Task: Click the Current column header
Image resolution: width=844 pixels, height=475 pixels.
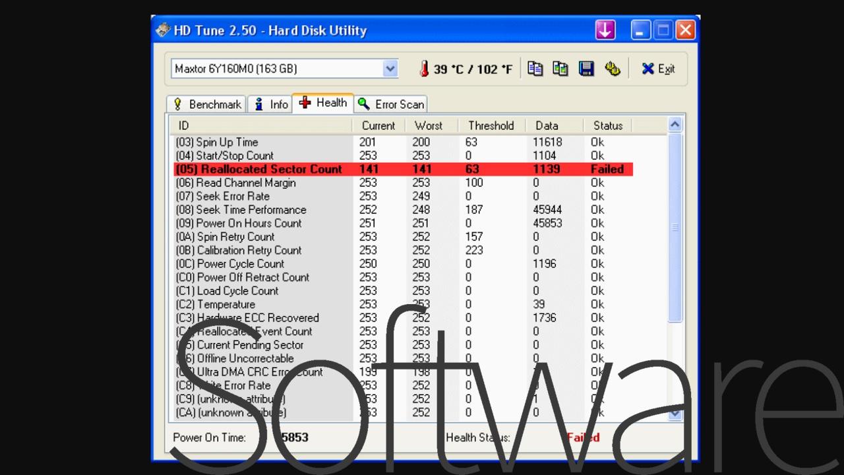Action: click(x=378, y=125)
